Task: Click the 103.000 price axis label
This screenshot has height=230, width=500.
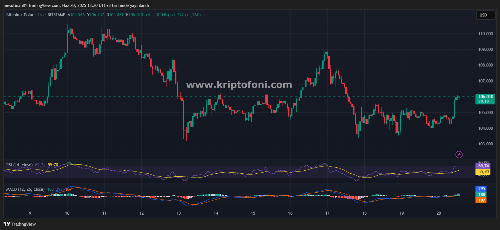Action: [x=485, y=144]
